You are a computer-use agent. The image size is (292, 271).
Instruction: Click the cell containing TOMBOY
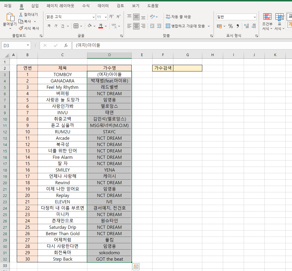(x=63, y=74)
